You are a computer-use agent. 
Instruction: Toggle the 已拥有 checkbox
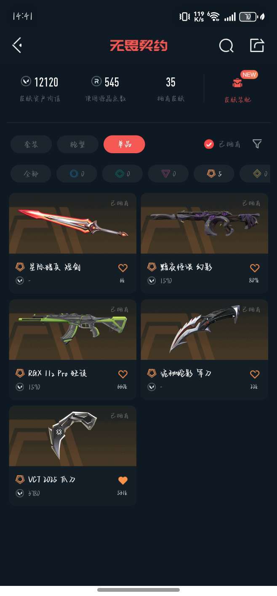209,144
